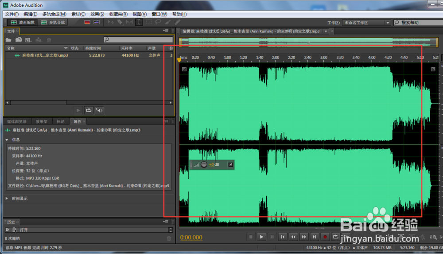Show the spectral pitch display
443x254 pixels.
97,22
